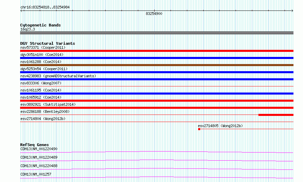Click the chr16:83254818..83254984 coordinates label

pos(45,7)
